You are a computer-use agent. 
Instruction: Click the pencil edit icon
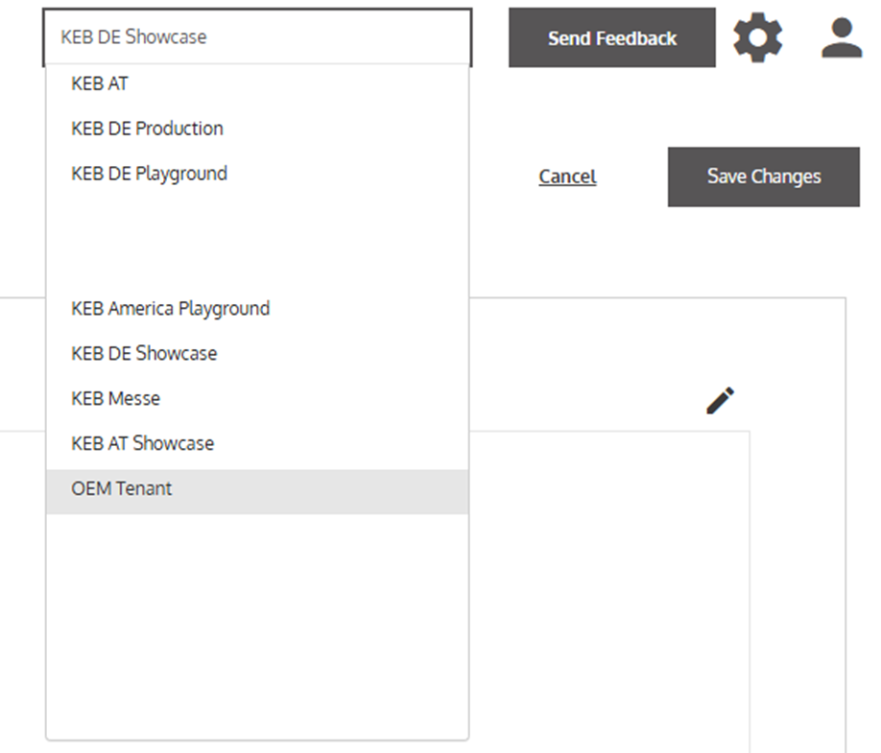click(720, 400)
